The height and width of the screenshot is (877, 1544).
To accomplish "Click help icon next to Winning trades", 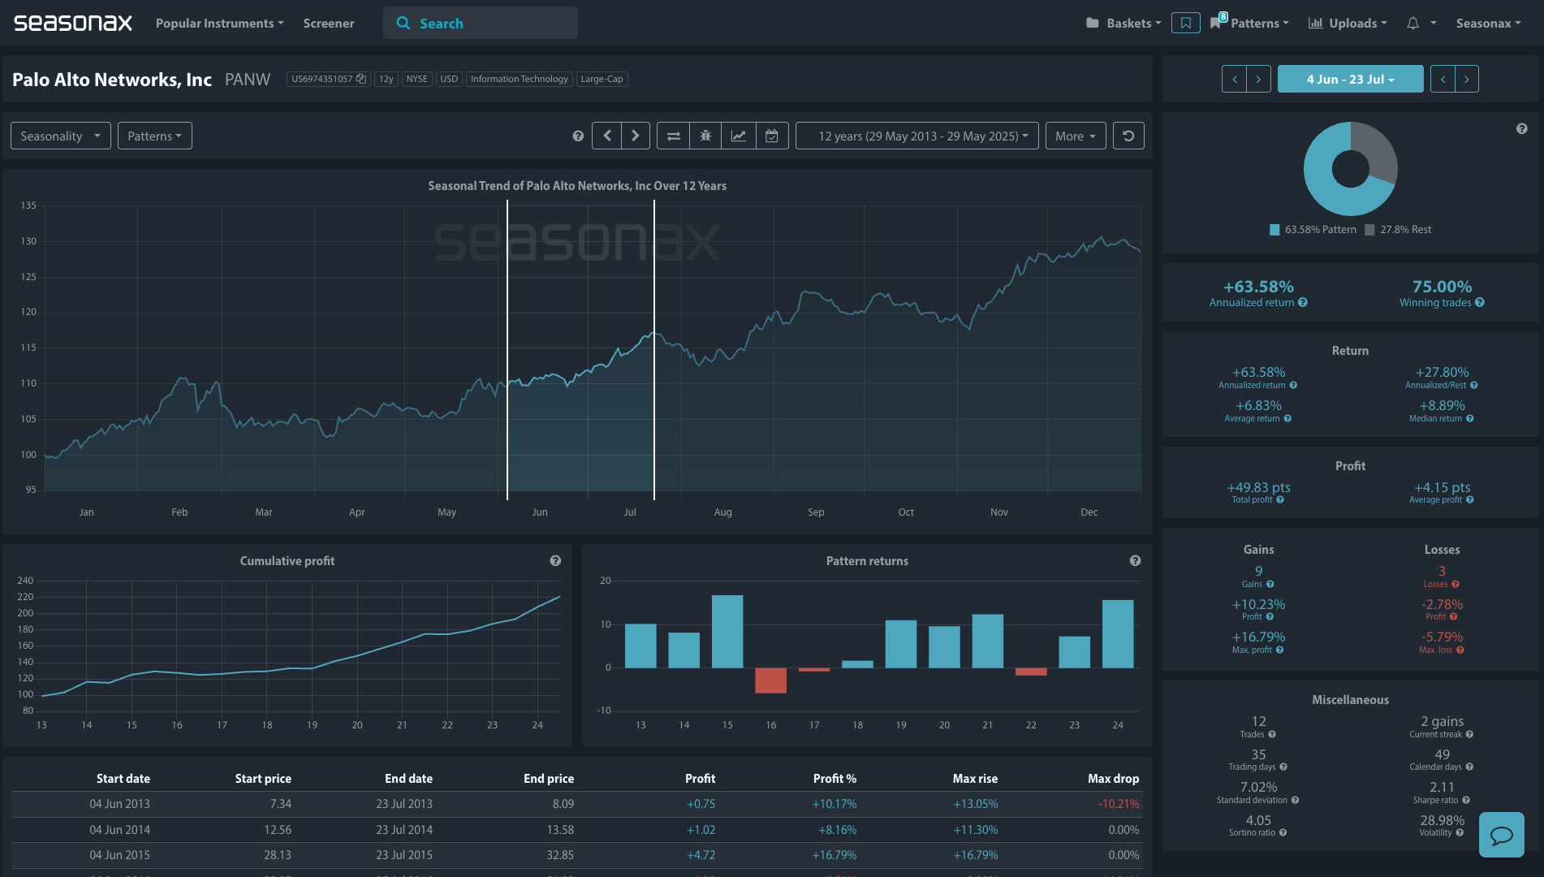I will click(x=1480, y=302).
